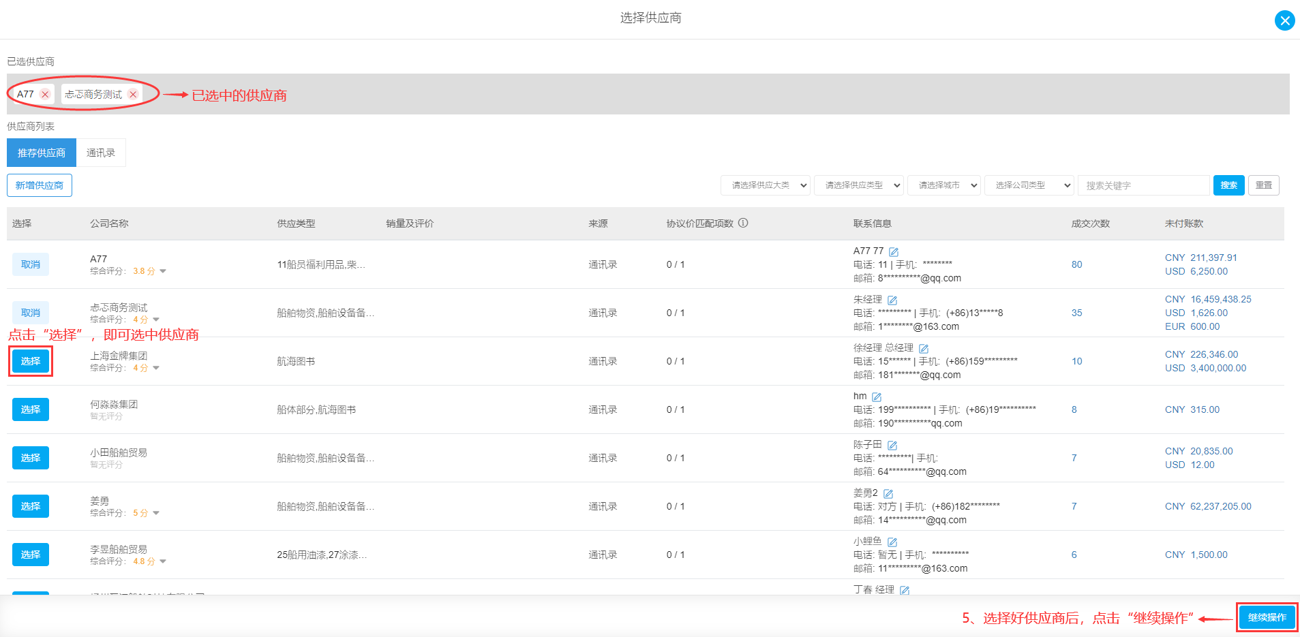Open 选择公司类型 dropdown

pos(1029,185)
